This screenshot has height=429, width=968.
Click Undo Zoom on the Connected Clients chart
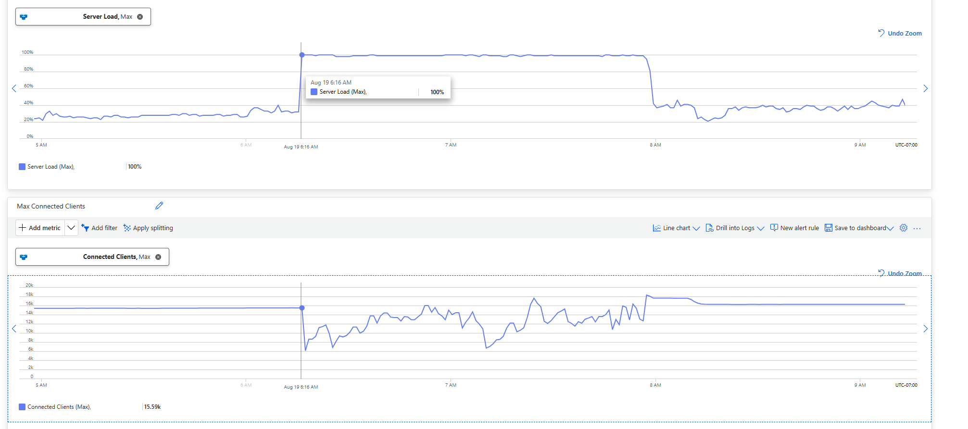click(x=900, y=273)
